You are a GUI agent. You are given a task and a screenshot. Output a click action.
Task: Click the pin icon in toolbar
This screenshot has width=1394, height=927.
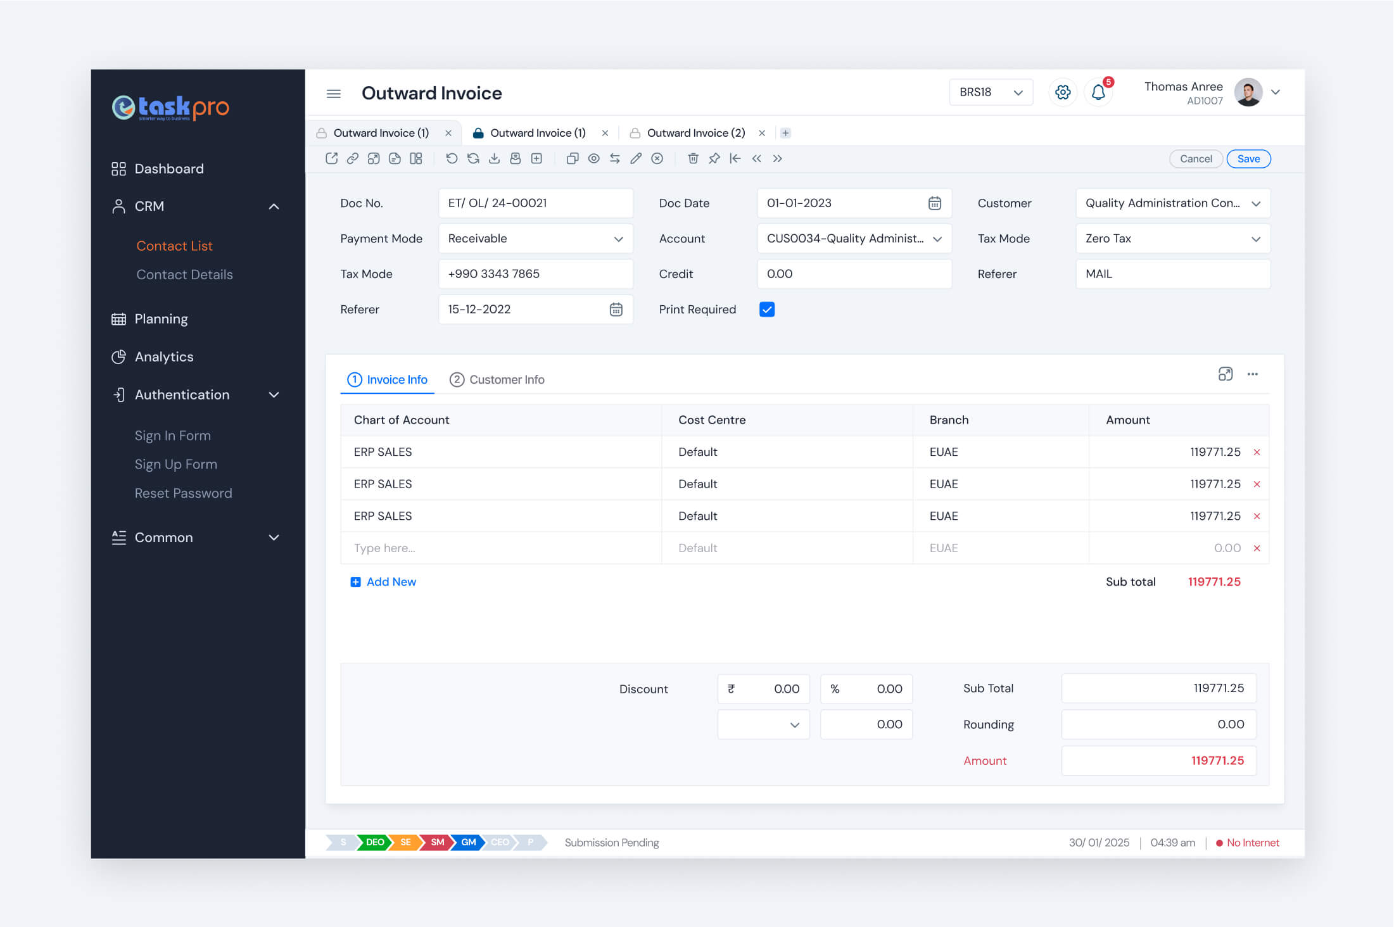[714, 158]
